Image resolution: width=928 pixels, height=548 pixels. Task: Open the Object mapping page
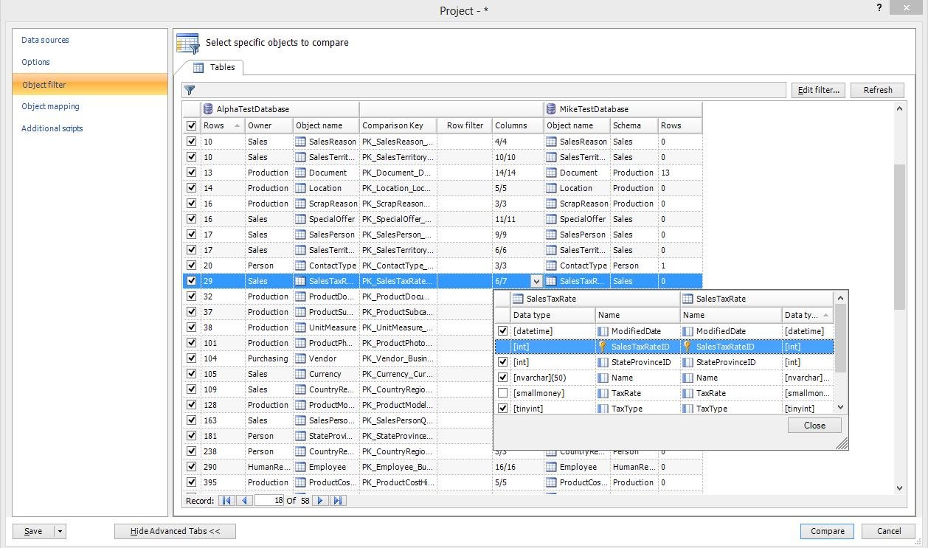50,106
